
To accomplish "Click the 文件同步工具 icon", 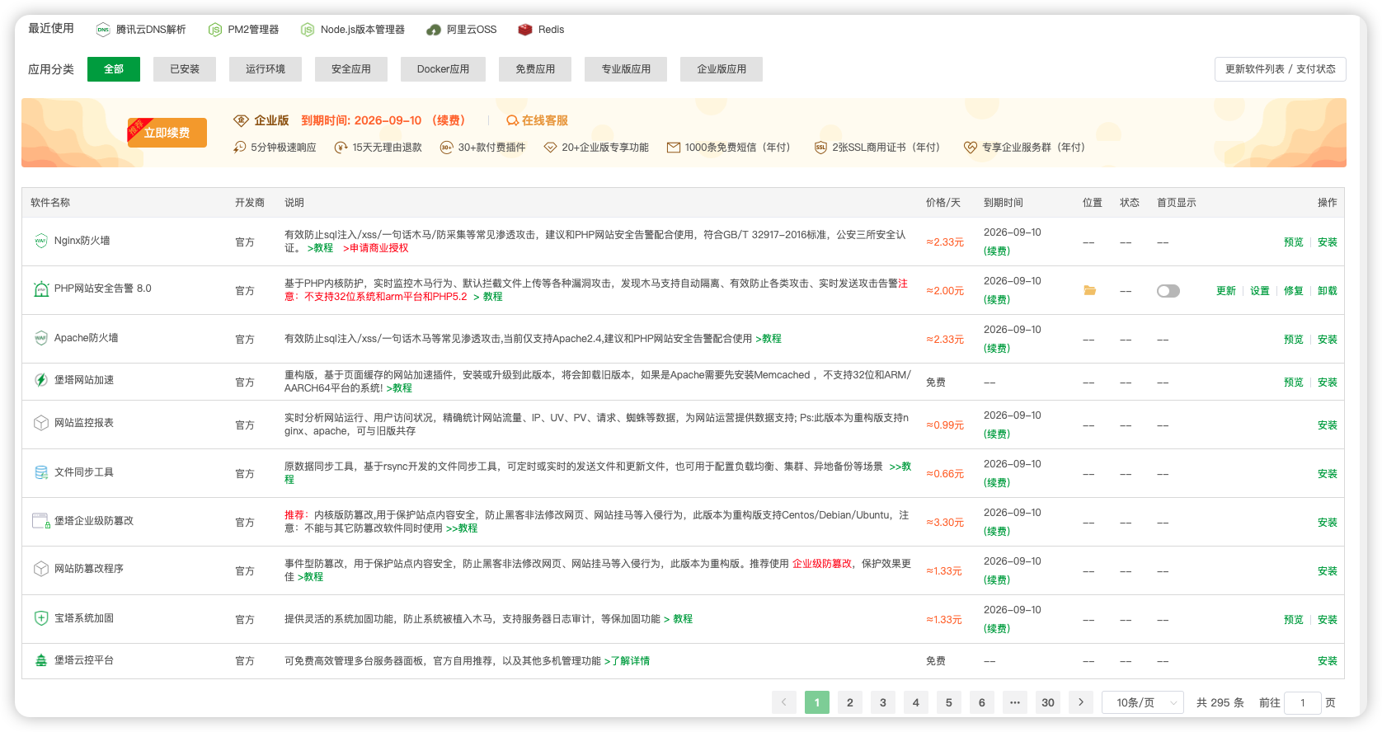I will tap(41, 472).
